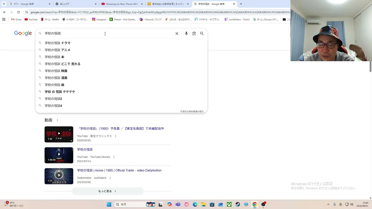
Task: Choose suggestion 学校の怪談 漫画
Action: (121, 78)
